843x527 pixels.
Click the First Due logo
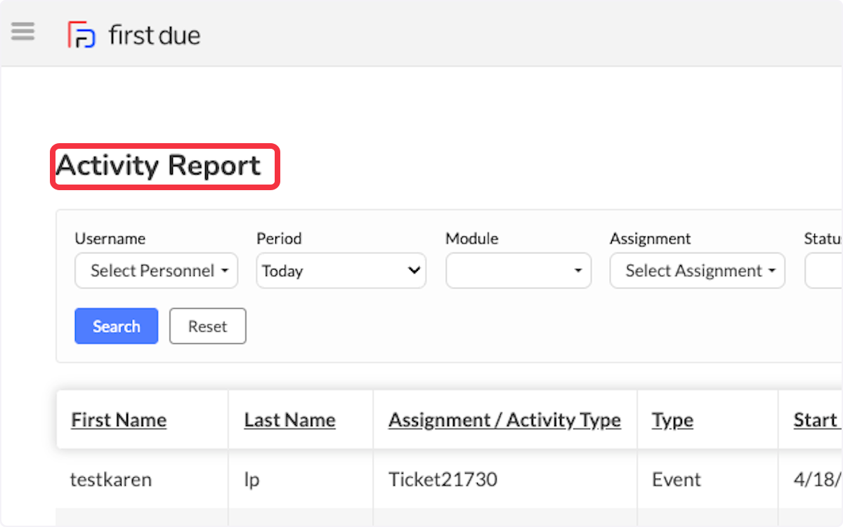tap(133, 34)
